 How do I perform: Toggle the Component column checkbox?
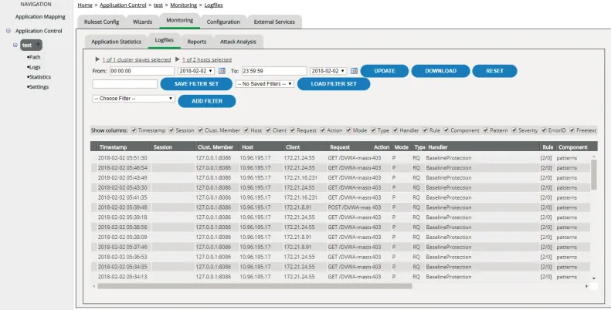446,130
